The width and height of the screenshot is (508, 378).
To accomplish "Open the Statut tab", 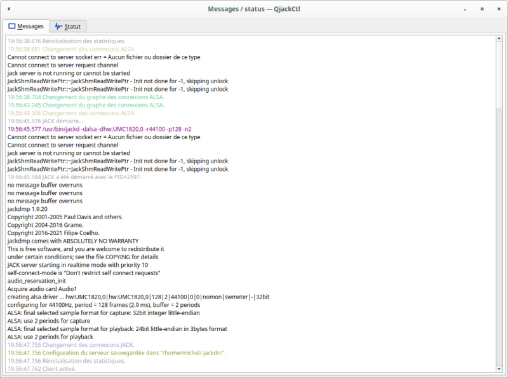I will [x=68, y=26].
